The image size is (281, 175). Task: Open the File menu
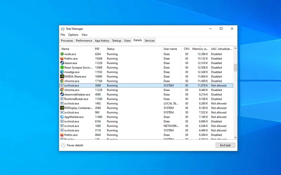pyautogui.click(x=63, y=35)
